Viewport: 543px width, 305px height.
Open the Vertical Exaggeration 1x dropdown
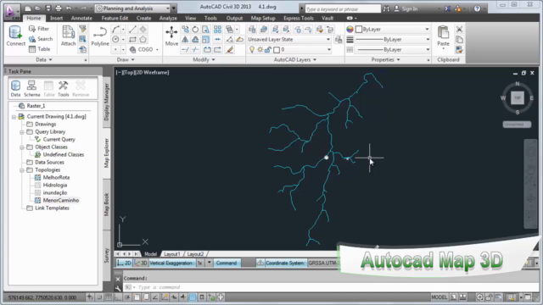pos(209,263)
